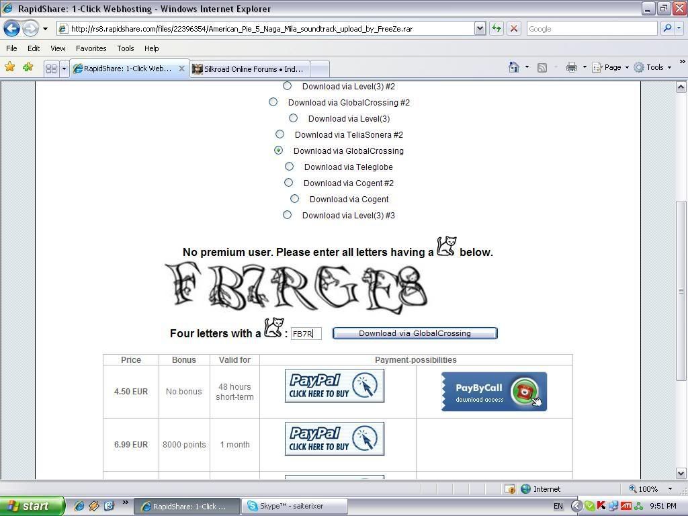Open the zoom level 100% dropdown
This screenshot has height=516, width=688.
[669, 489]
